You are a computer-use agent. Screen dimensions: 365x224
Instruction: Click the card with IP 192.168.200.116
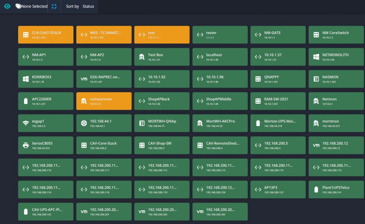[x=46, y=189]
